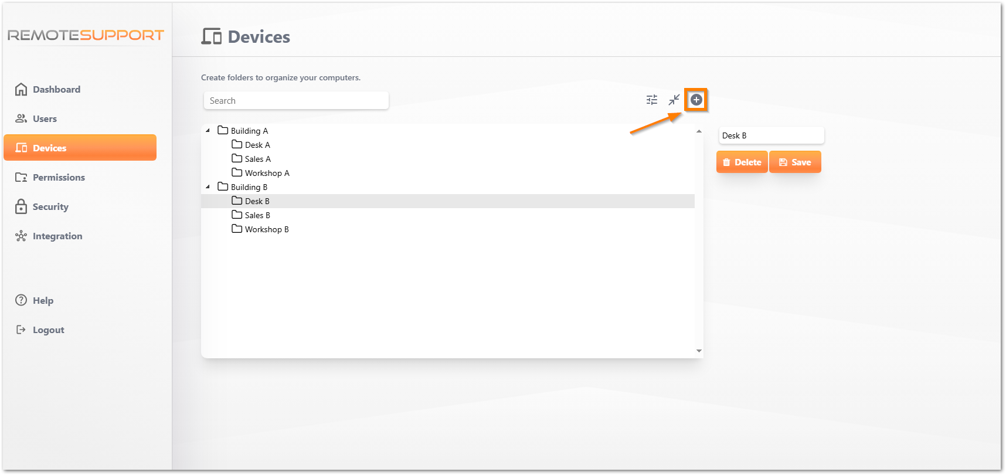Image resolution: width=1006 pixels, height=475 pixels.
Task: Collapse the Building A tree node
Action: click(208, 130)
